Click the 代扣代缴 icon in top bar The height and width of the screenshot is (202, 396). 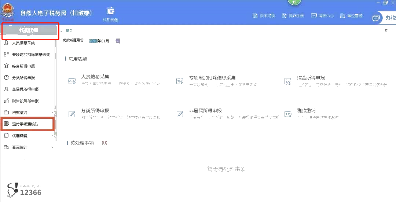coord(110,14)
